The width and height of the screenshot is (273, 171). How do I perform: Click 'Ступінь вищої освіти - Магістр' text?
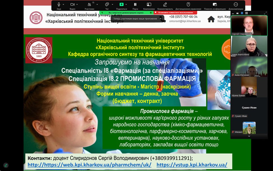(137, 86)
